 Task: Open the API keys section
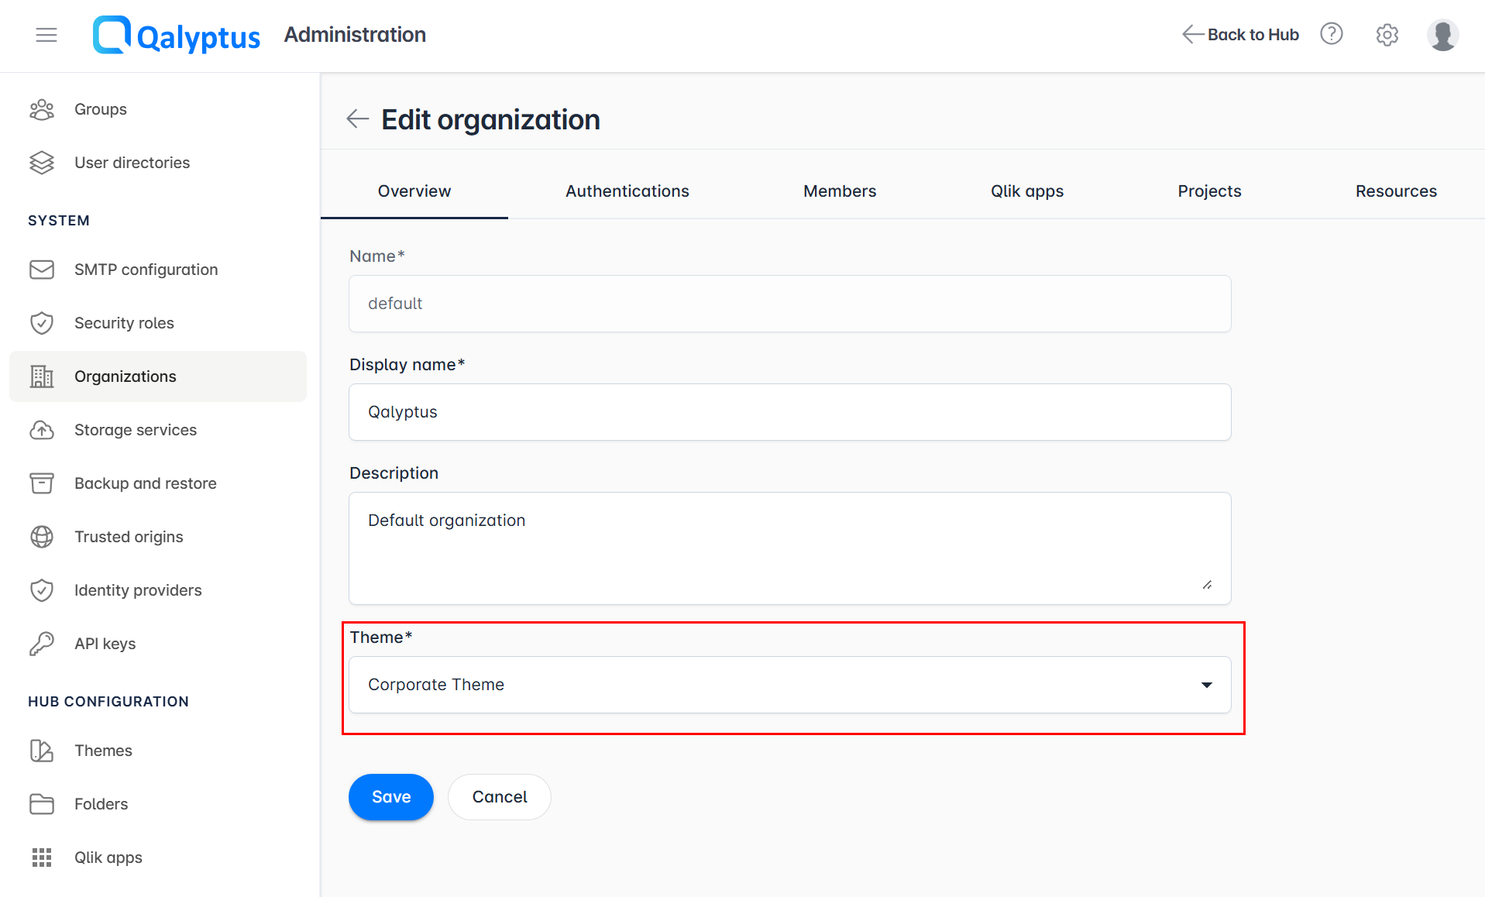[105, 643]
